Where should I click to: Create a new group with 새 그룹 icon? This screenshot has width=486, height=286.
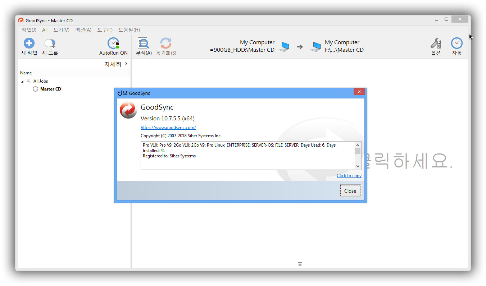point(50,44)
